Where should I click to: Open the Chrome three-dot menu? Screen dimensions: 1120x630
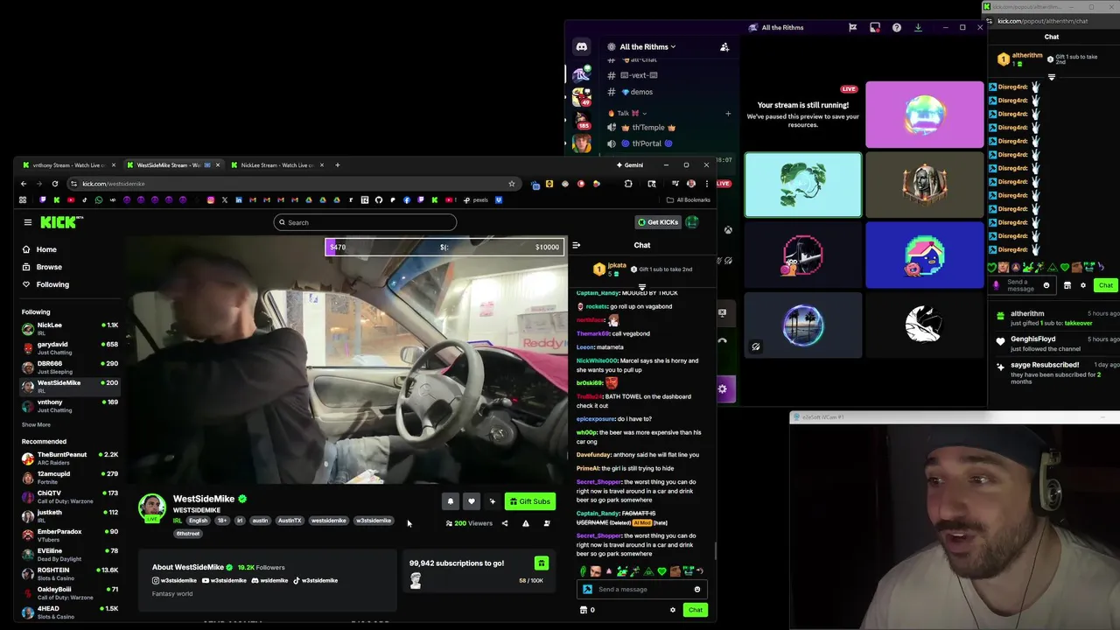tap(707, 184)
